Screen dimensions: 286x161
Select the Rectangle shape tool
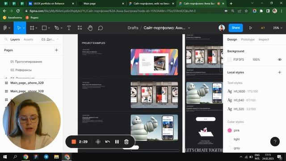[44, 28]
